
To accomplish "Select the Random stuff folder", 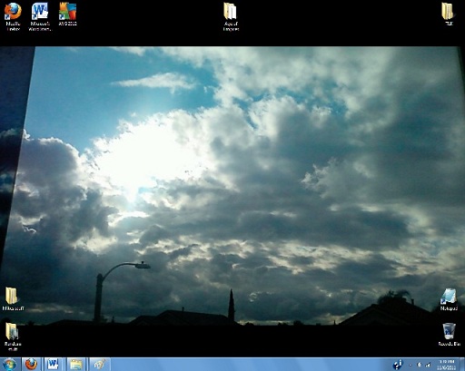I will [13, 337].
